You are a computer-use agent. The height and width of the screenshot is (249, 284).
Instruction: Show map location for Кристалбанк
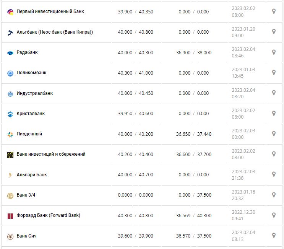[x=274, y=113]
